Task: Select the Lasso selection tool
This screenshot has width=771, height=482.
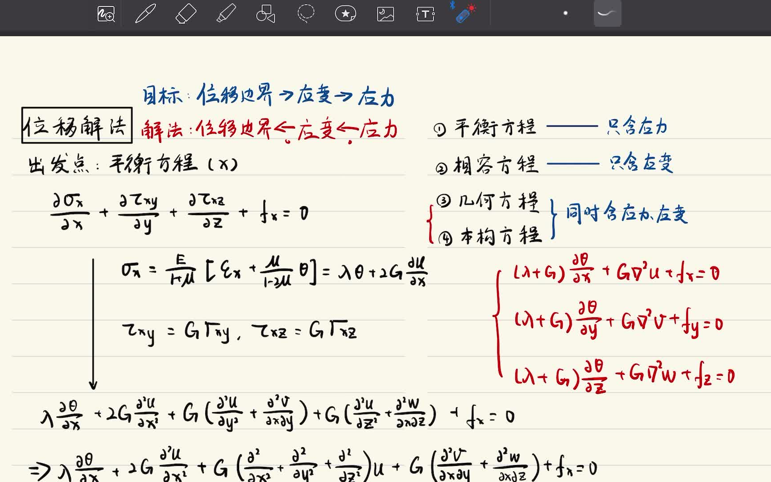Action: pos(306,13)
